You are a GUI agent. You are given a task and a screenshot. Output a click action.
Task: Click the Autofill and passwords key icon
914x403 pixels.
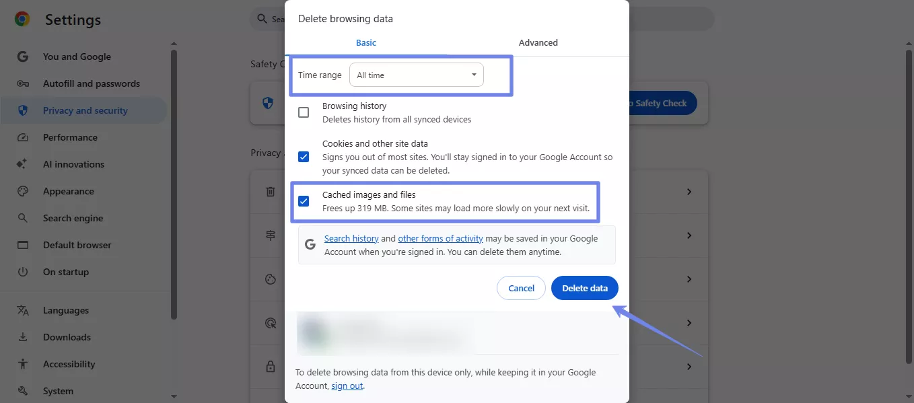click(x=23, y=83)
